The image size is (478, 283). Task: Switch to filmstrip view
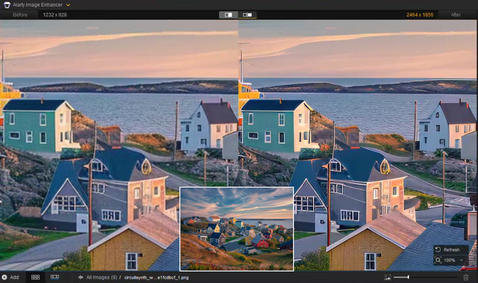click(55, 277)
